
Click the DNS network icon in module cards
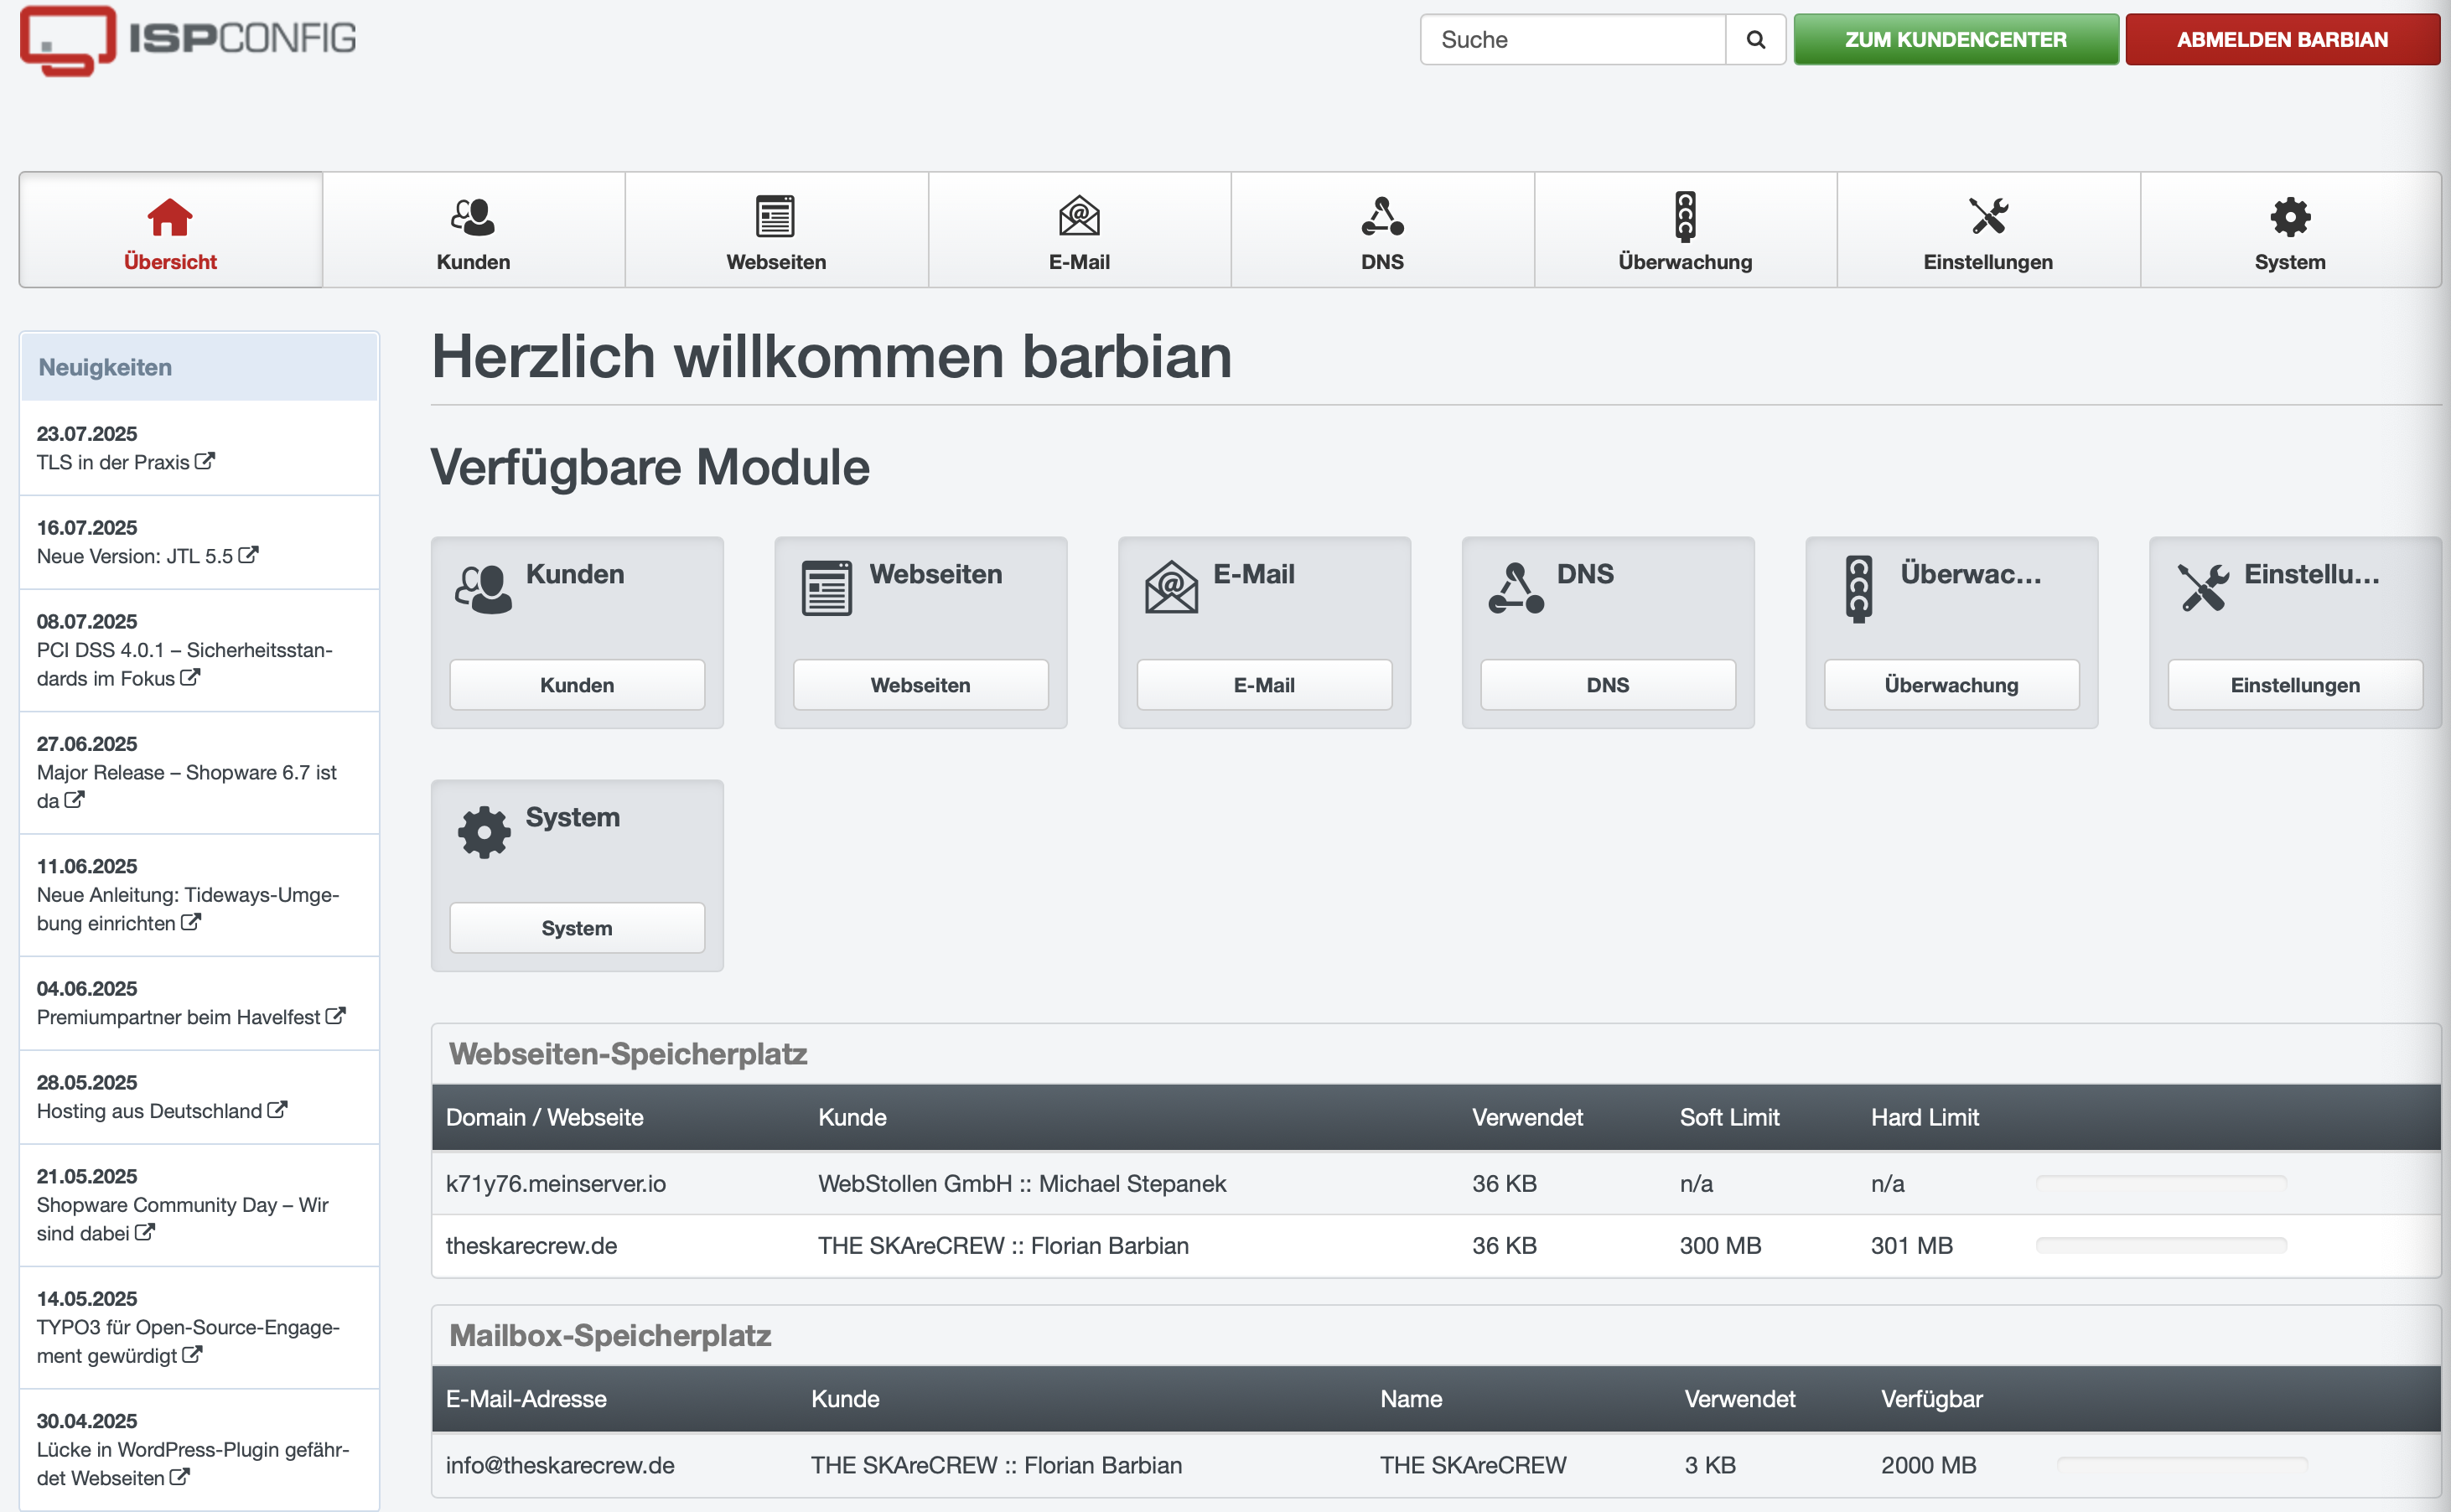coord(1515,588)
